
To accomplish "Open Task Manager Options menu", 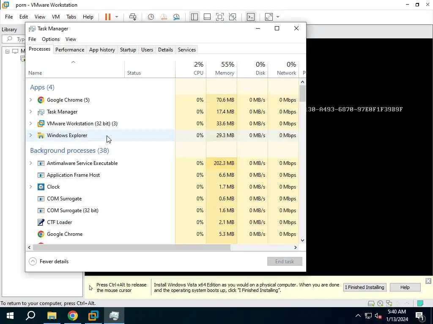I will click(x=51, y=39).
